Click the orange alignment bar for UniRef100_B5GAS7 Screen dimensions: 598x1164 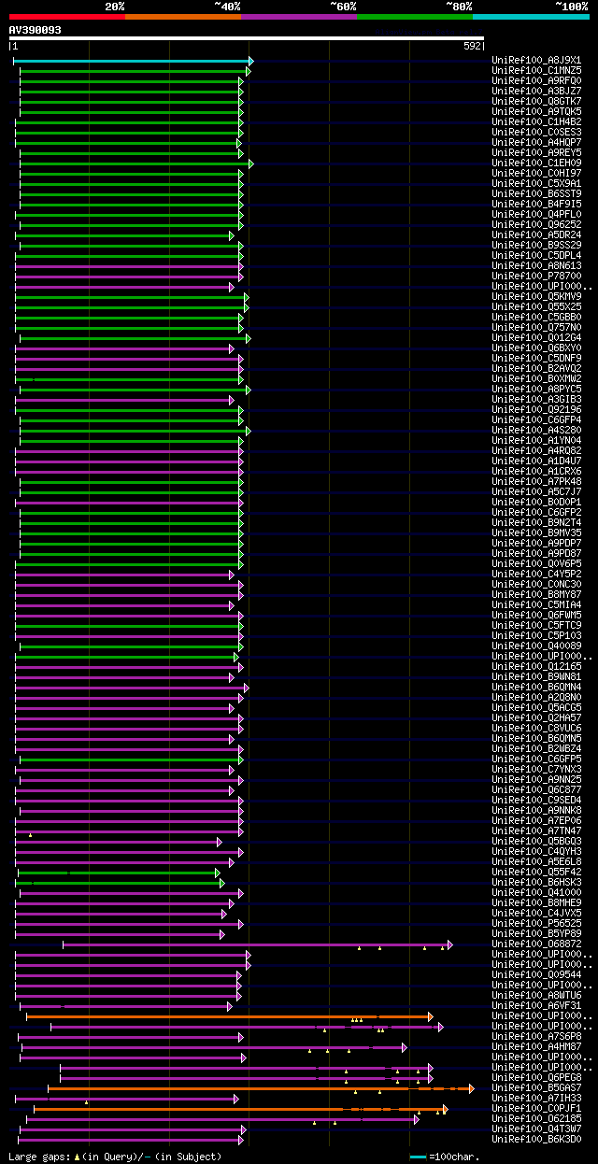261,1088
